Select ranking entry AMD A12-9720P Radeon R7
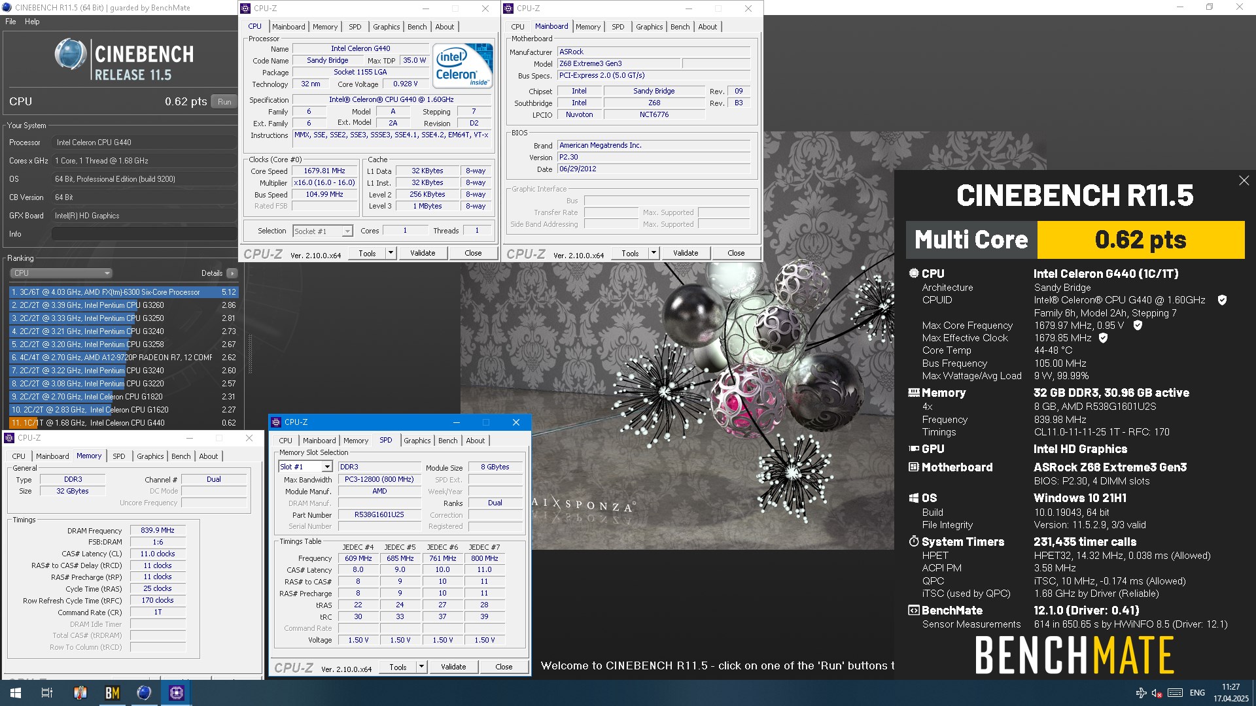 click(x=124, y=358)
